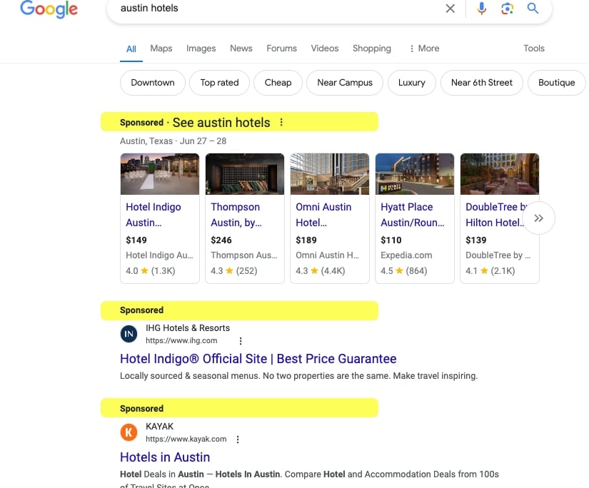Open search Tools
The width and height of the screenshot is (589, 488).
(x=534, y=49)
